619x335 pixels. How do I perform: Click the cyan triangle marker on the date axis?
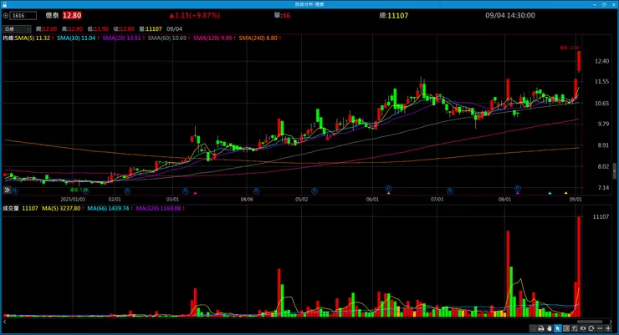pyautogui.click(x=550, y=193)
